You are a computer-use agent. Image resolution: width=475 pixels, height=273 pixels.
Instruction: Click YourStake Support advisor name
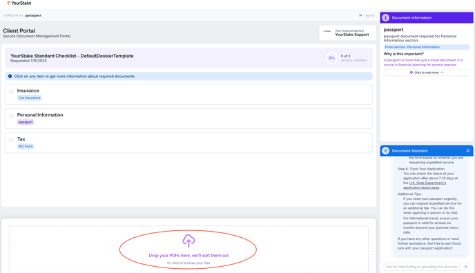click(351, 34)
